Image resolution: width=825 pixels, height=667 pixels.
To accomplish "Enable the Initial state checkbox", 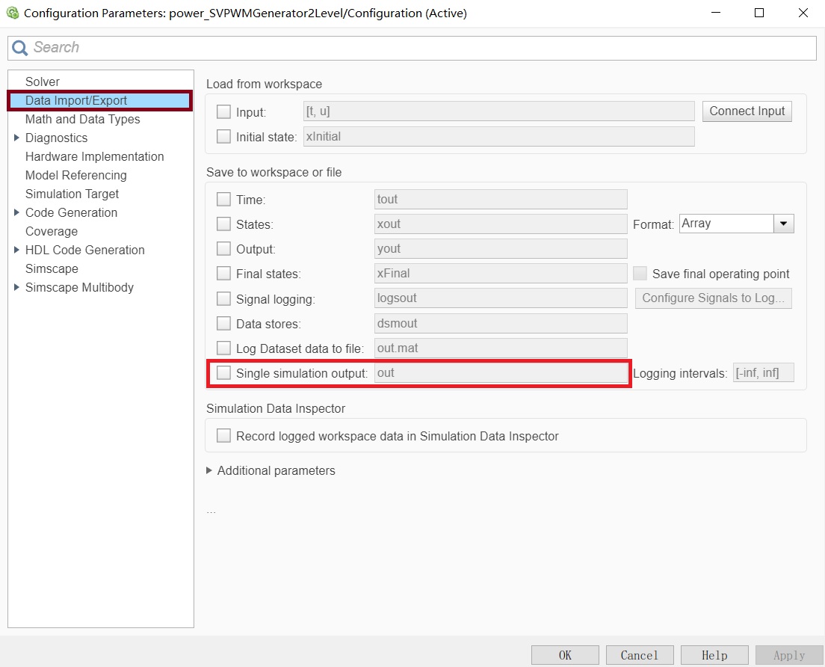I will coord(223,136).
